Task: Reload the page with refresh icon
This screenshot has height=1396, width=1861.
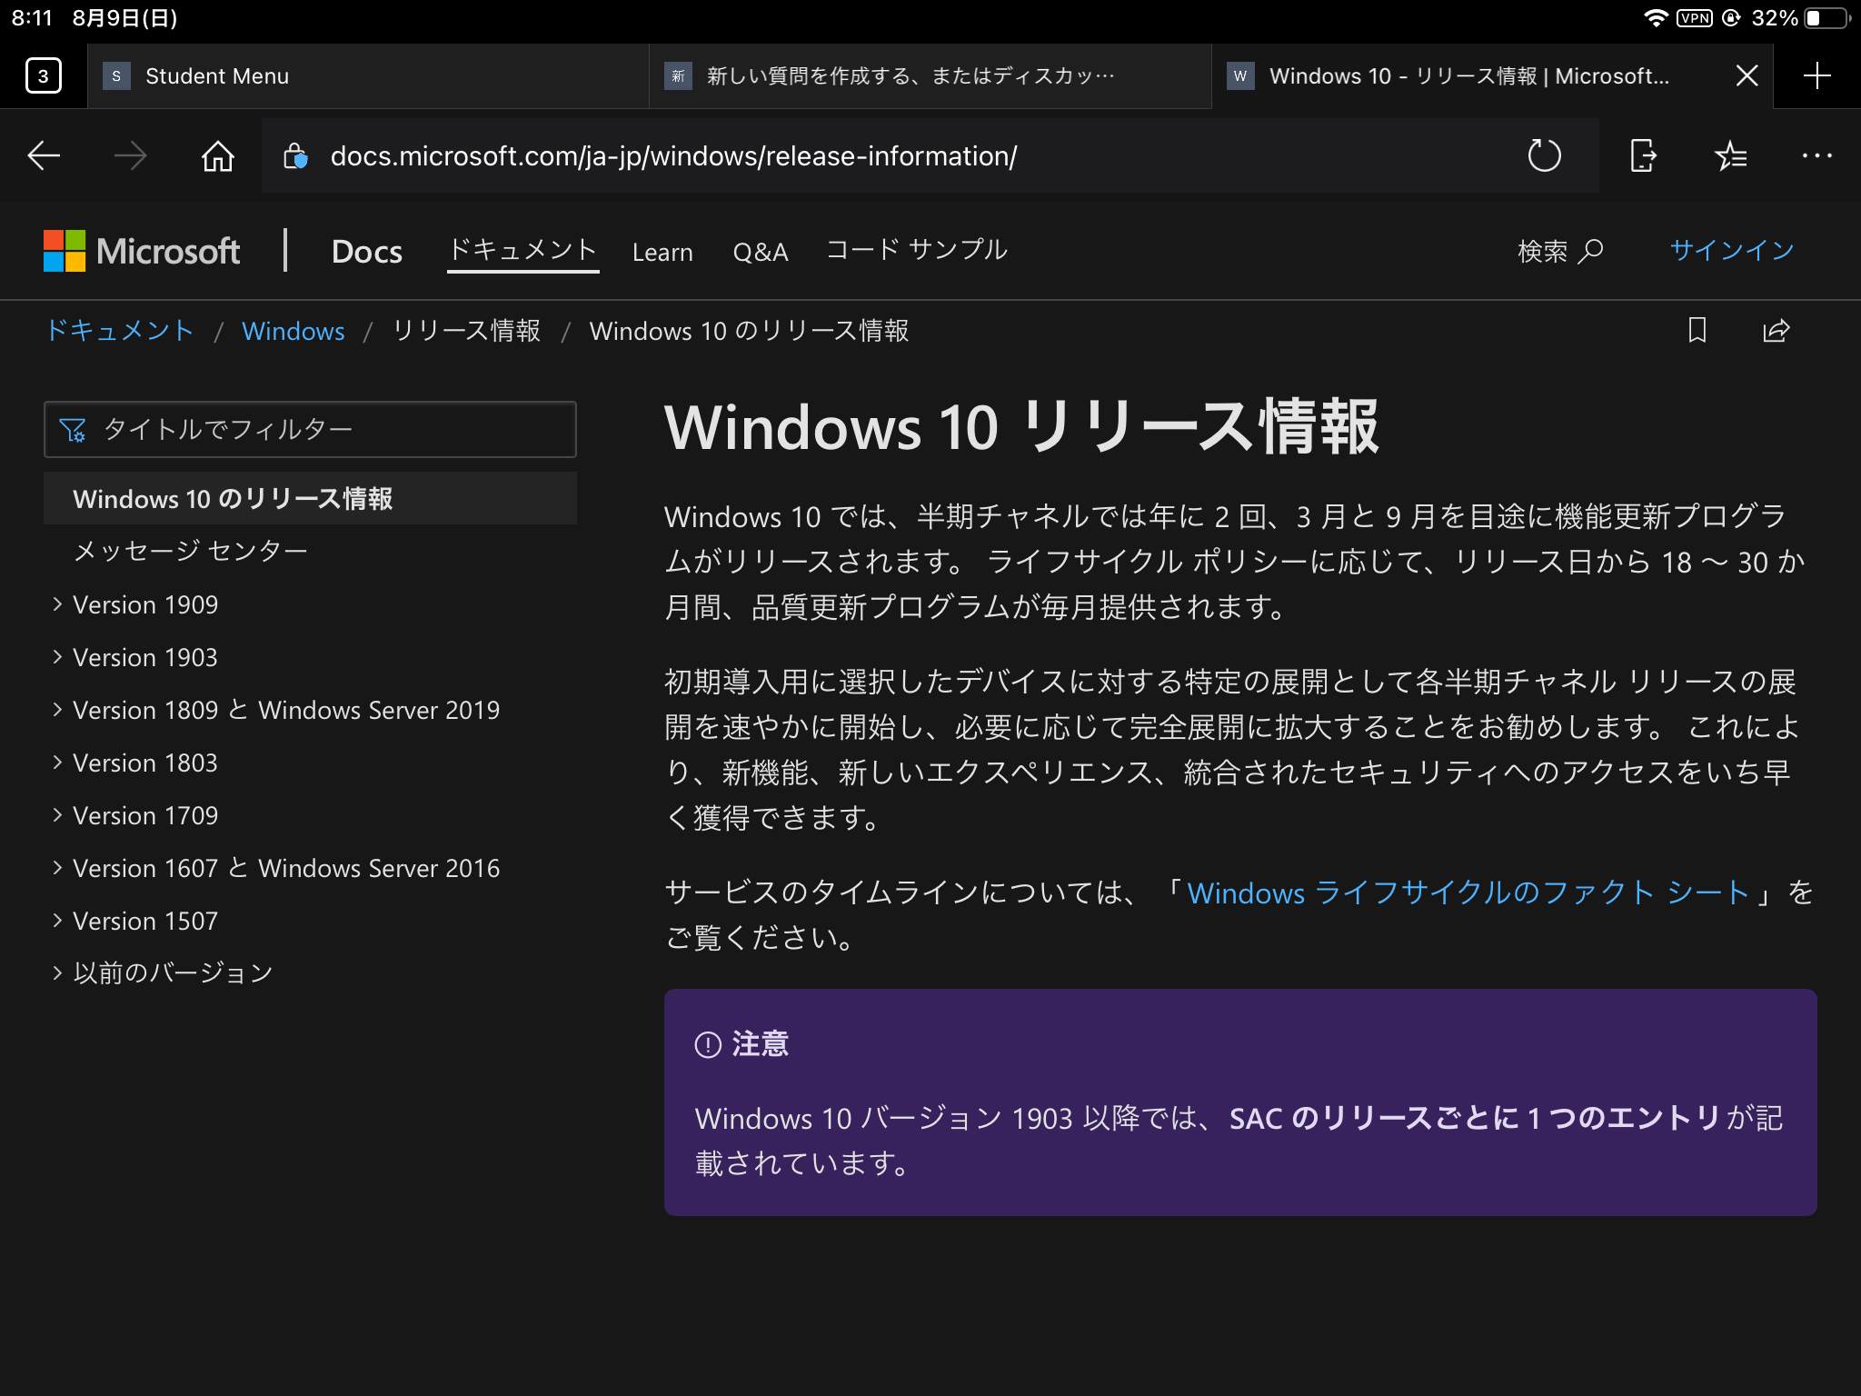Action: click(1544, 156)
